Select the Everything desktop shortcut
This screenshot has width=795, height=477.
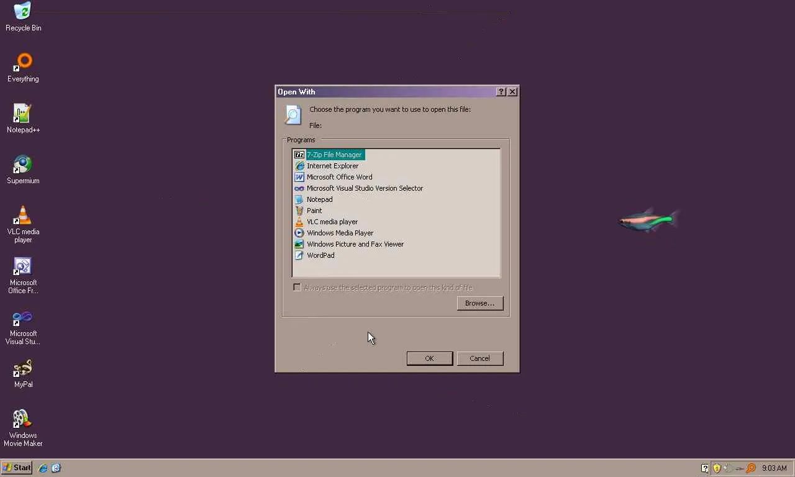(23, 67)
